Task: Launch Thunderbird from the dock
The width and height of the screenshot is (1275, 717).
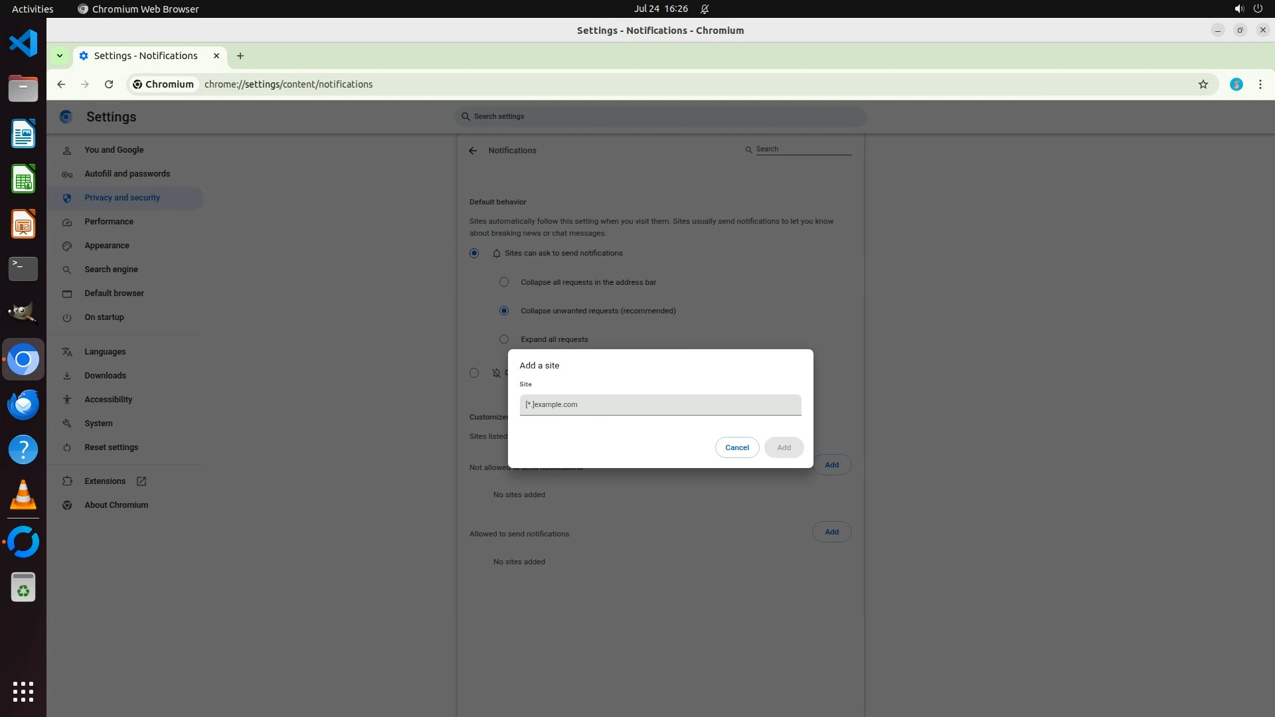Action: point(23,404)
